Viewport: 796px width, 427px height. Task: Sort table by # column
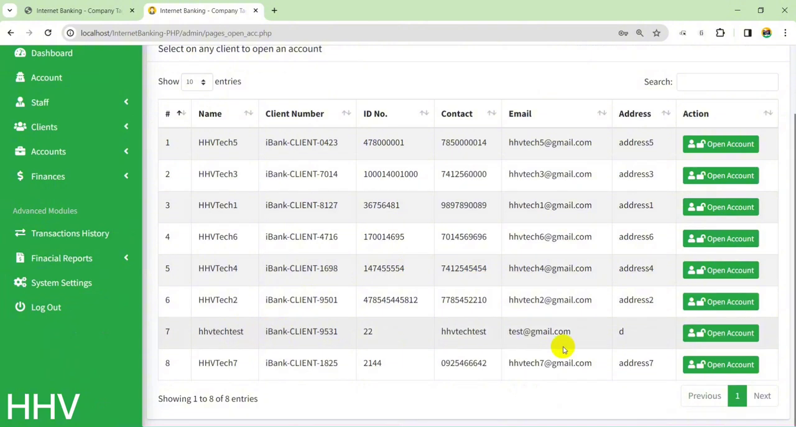[174, 113]
